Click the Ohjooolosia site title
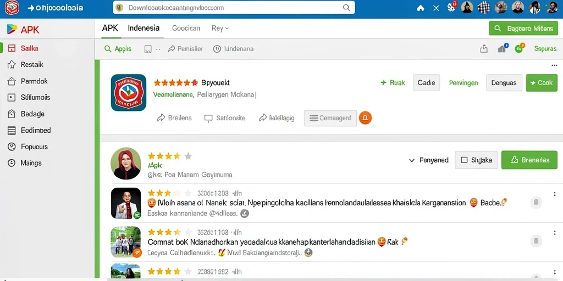 (x=56, y=8)
